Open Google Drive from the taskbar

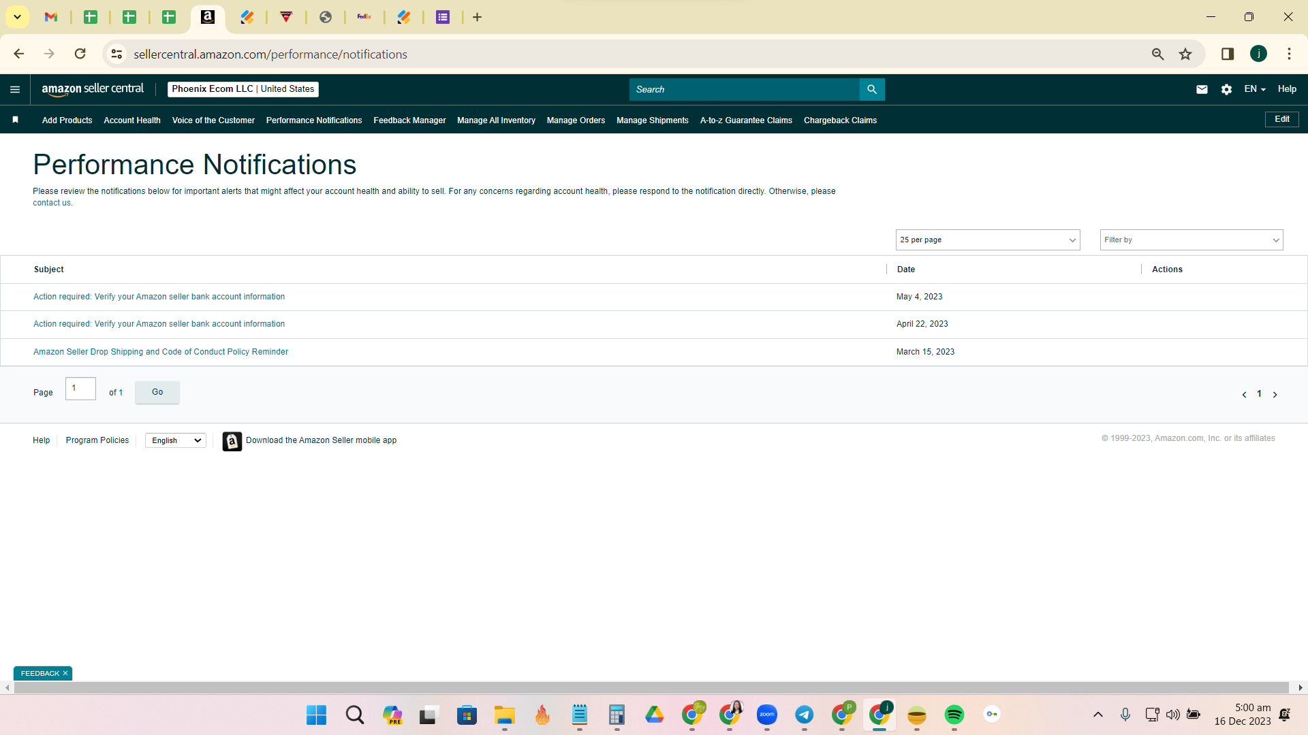(654, 715)
